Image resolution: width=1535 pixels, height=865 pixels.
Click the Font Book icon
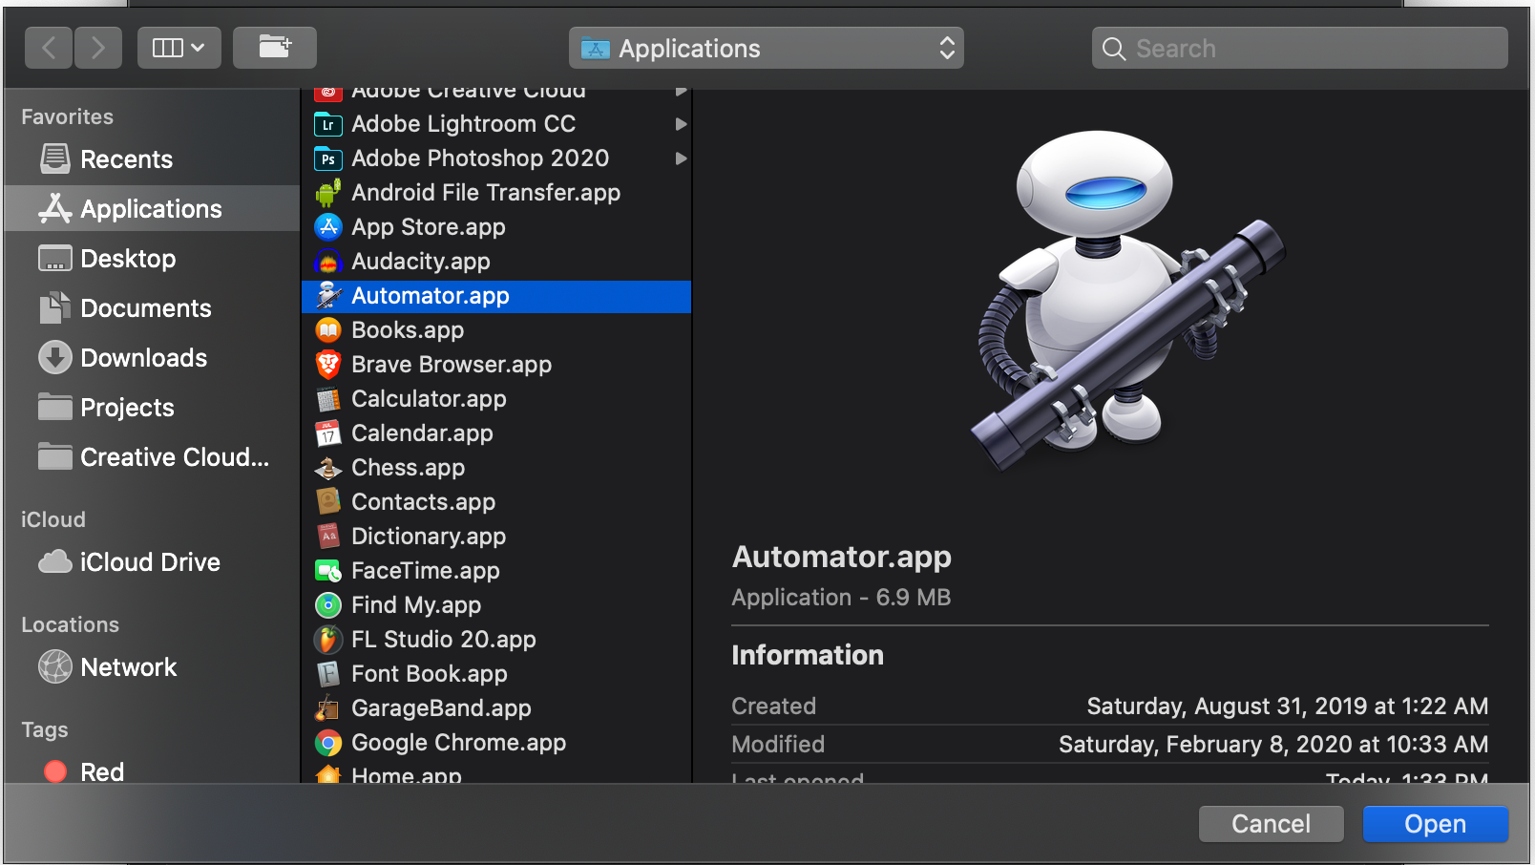(x=328, y=674)
